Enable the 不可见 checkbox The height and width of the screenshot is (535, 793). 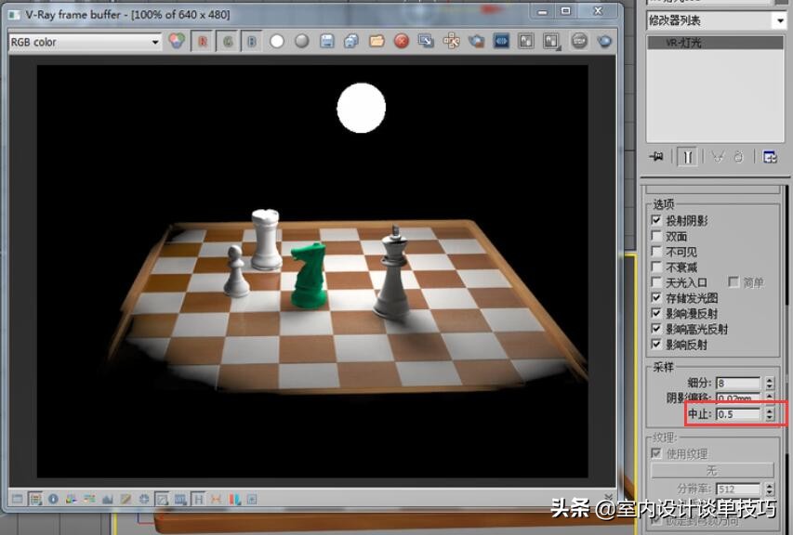pos(656,252)
